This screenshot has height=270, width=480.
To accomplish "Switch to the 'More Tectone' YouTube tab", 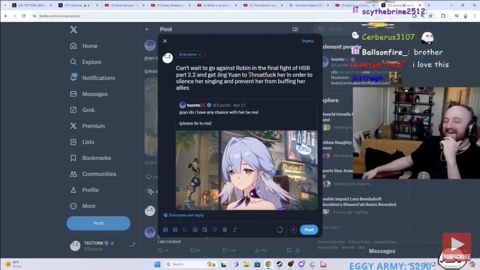I will click(x=124, y=5).
